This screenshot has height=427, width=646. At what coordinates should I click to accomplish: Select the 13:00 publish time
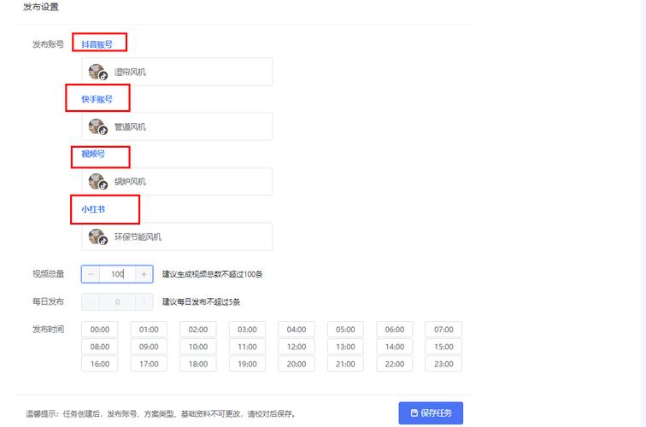[x=345, y=347]
